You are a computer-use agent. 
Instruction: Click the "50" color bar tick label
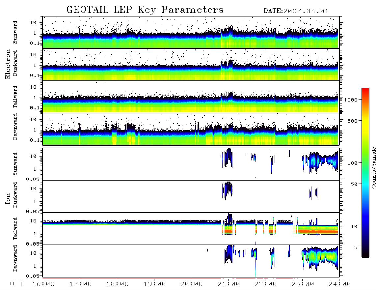click(354, 184)
